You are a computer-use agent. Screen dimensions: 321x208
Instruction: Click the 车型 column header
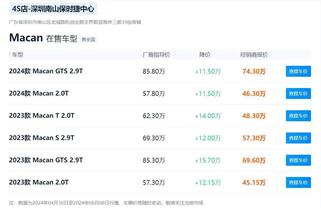pyautogui.click(x=18, y=55)
